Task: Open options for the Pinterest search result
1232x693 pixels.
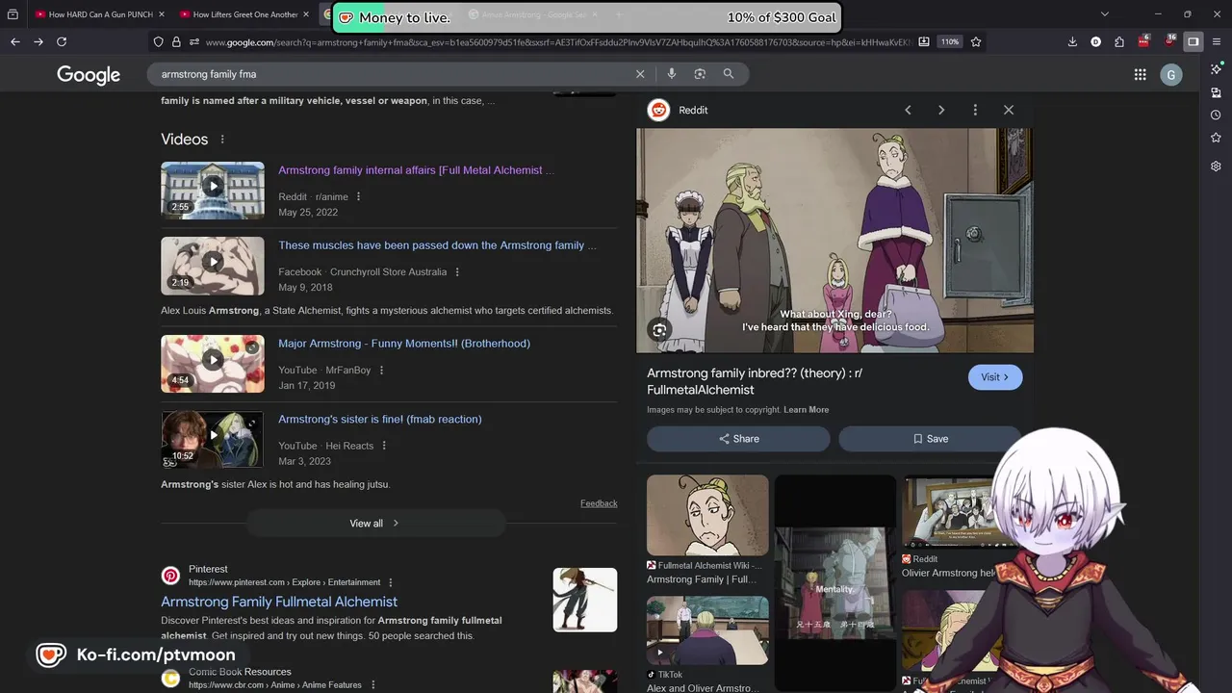Action: 390,582
